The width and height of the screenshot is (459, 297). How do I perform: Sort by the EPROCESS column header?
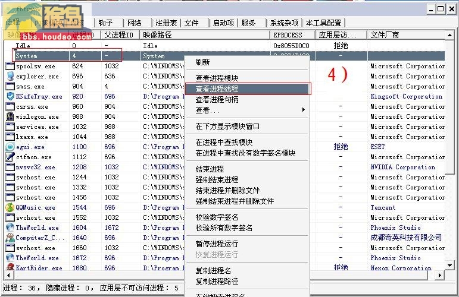coord(292,35)
